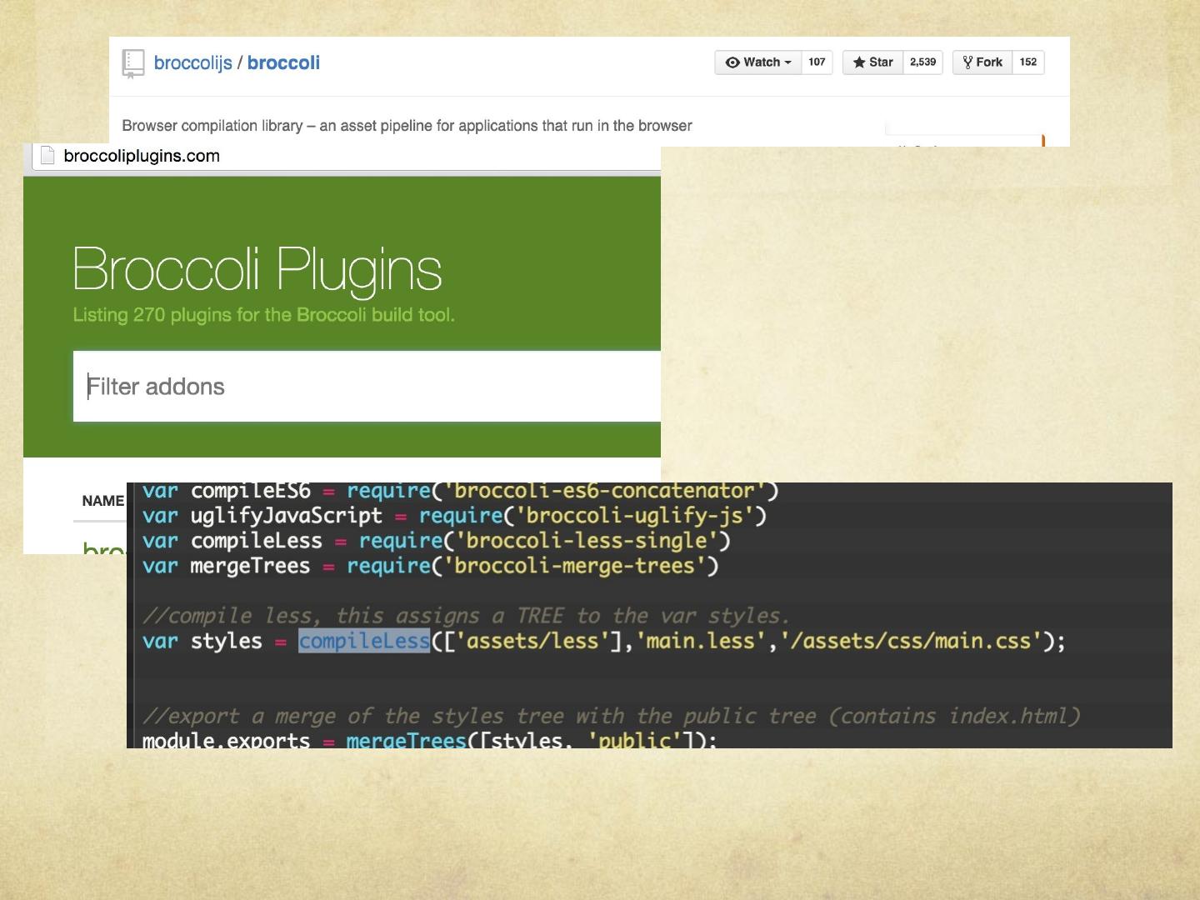Image resolution: width=1200 pixels, height=900 pixels.
Task: Click the eye icon on Watch
Action: click(732, 62)
